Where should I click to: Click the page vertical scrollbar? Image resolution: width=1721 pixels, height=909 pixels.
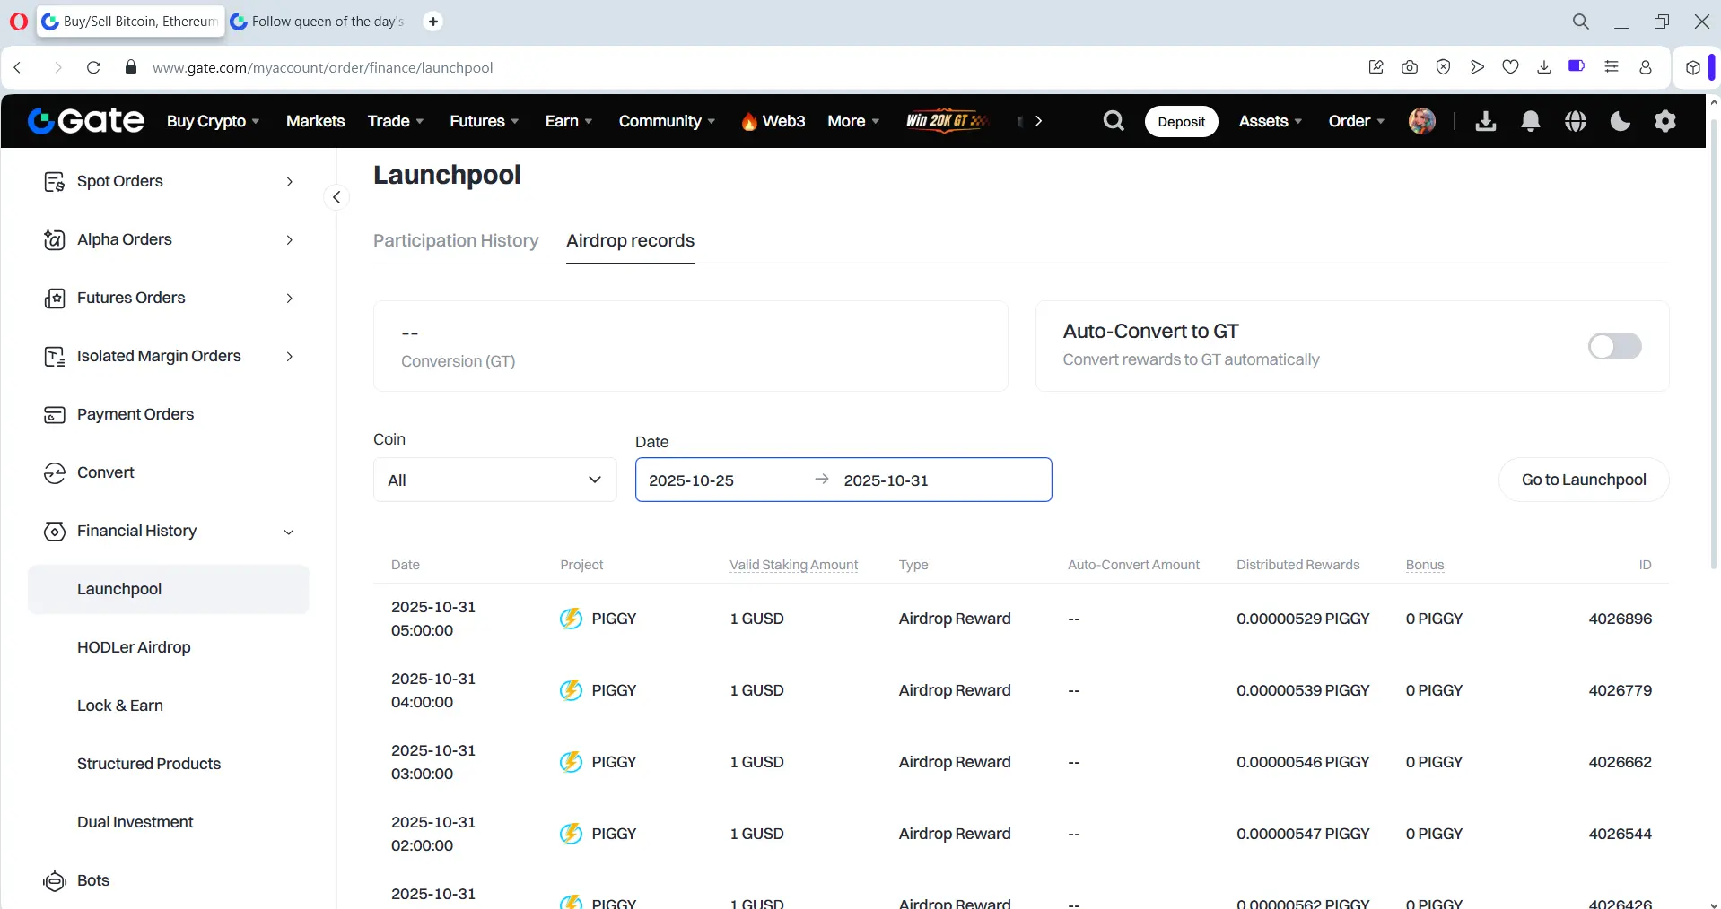[x=1714, y=344]
